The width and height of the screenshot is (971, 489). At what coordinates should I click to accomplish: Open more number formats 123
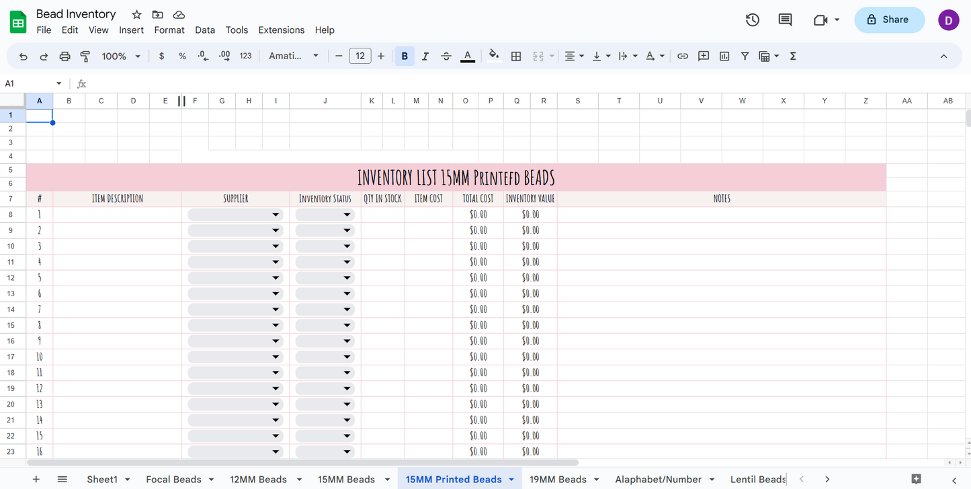[245, 56]
